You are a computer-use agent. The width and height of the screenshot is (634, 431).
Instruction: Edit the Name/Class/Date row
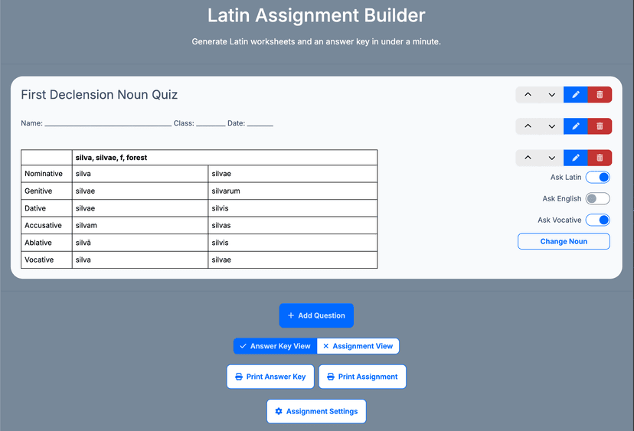point(575,126)
